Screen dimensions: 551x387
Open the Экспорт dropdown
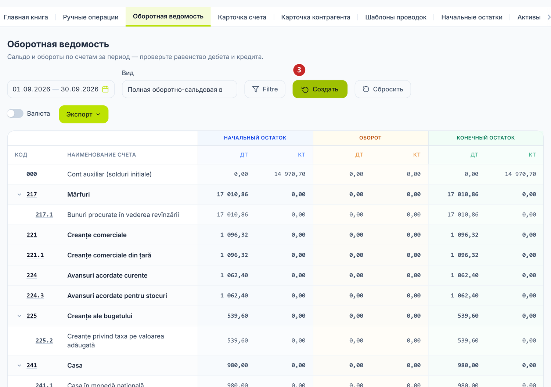tap(83, 114)
